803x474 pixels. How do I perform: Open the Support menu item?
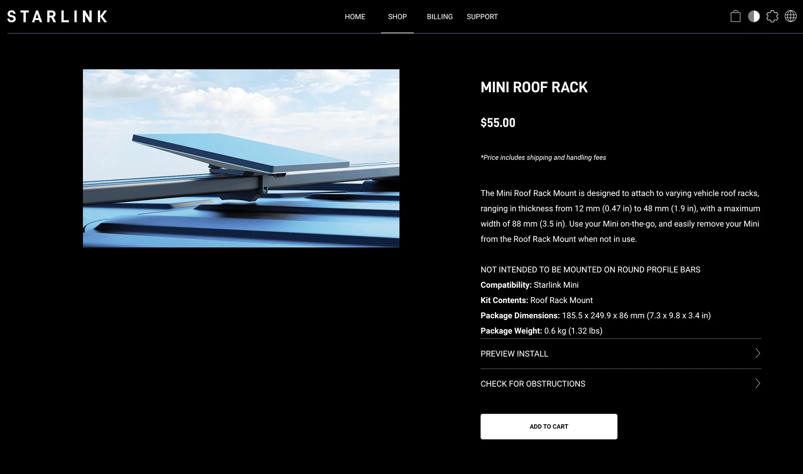[482, 16]
